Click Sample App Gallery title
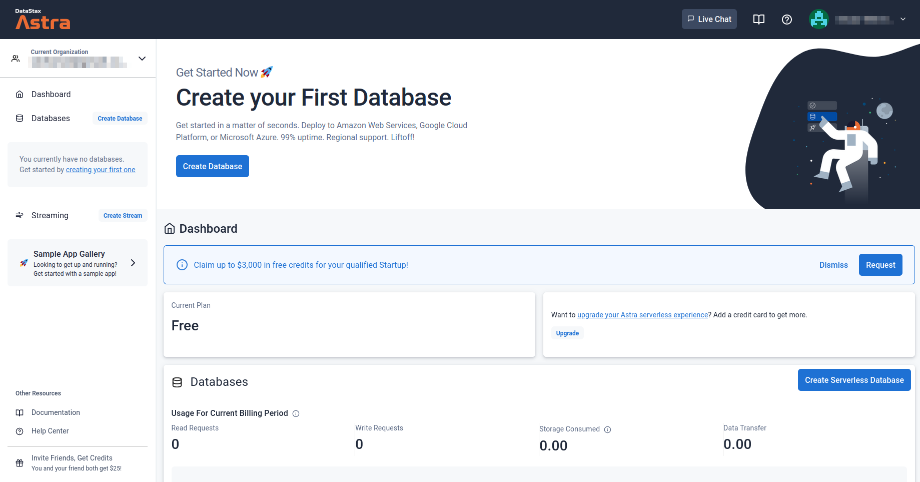 coord(69,254)
